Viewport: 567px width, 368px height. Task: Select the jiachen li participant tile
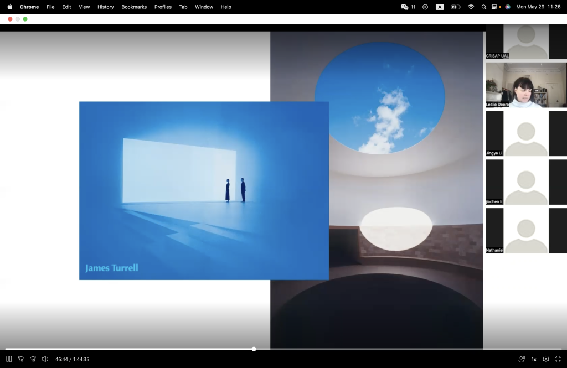coord(526,182)
